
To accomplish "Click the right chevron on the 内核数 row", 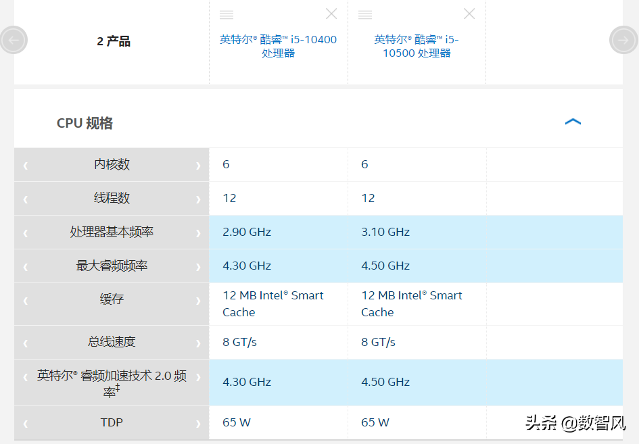I will 198,164.
